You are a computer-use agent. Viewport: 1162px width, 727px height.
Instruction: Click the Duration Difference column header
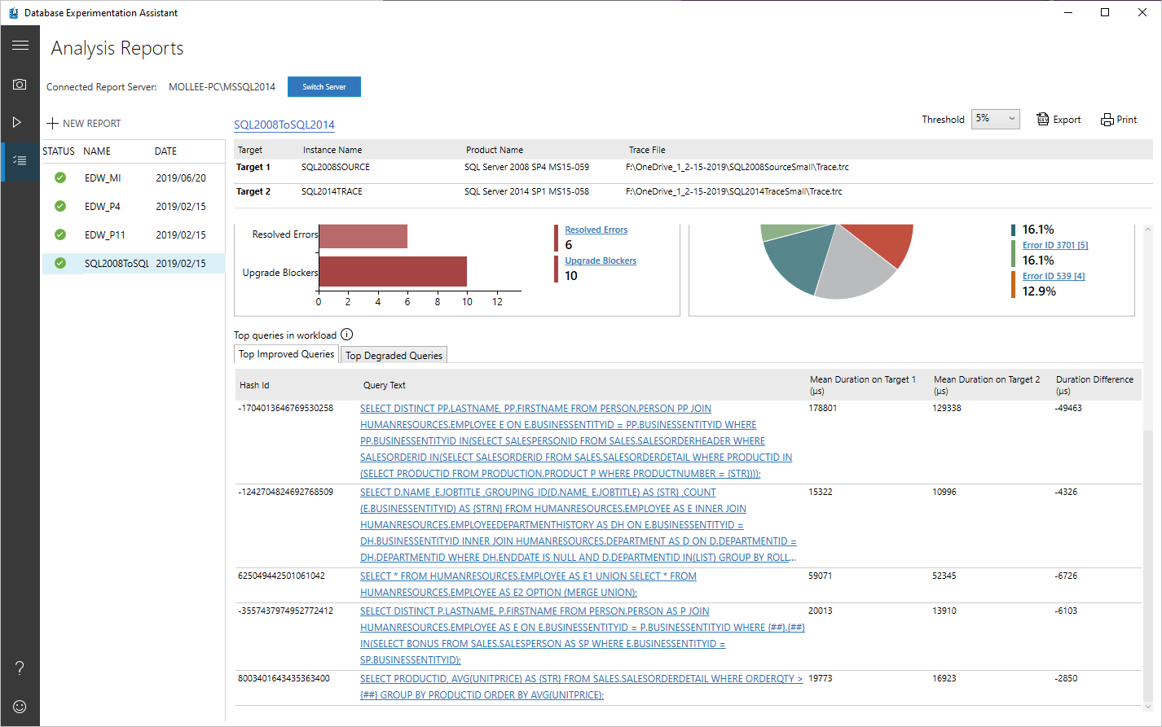coord(1094,385)
